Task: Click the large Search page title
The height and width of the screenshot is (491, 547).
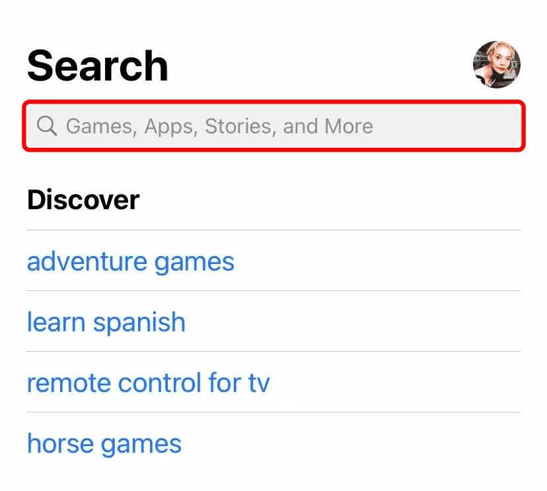Action: [x=98, y=65]
